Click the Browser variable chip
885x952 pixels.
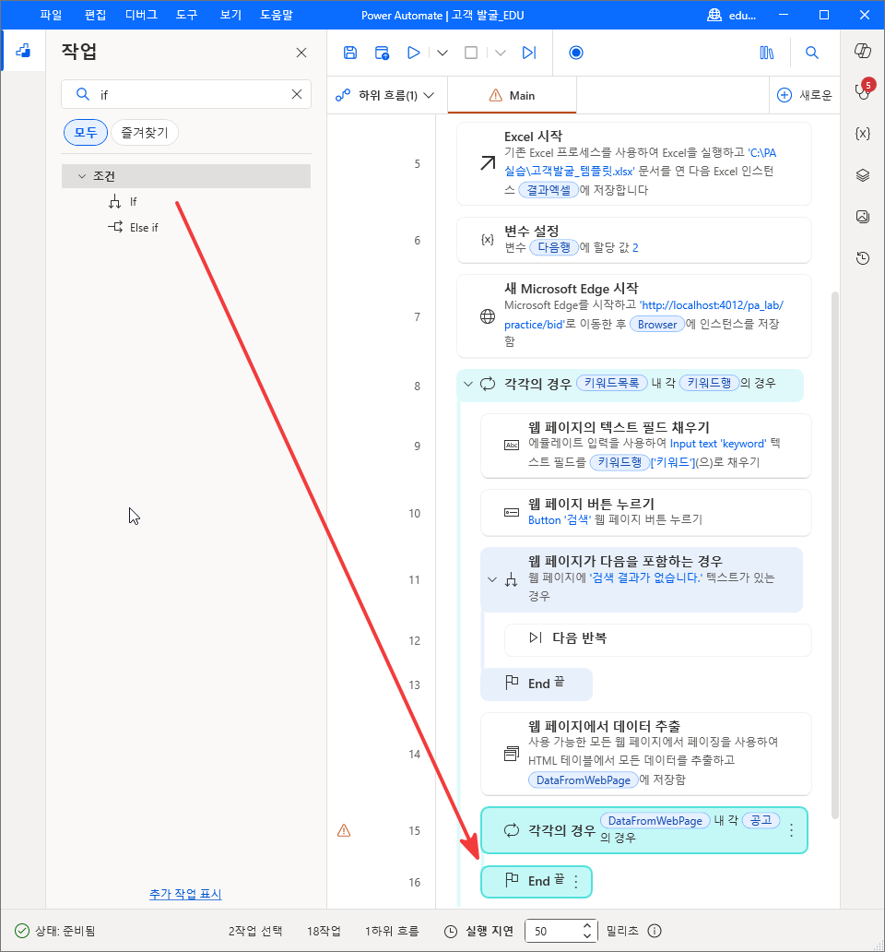point(657,324)
